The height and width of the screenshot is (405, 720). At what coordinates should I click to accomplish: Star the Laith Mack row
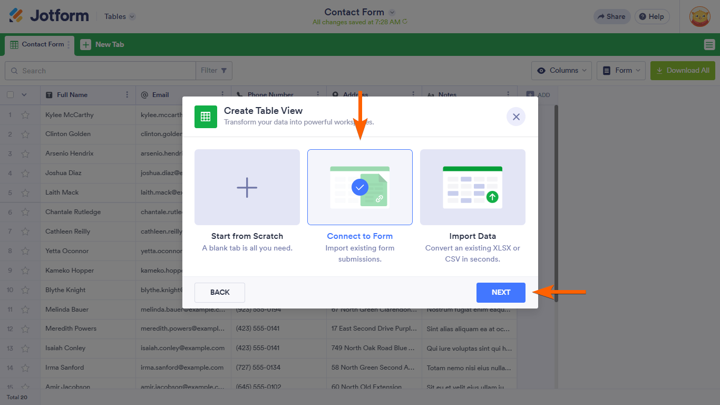tap(25, 193)
